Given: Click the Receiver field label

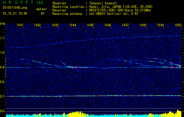Looking at the screenshot, I should pyautogui.click(x=59, y=10).
